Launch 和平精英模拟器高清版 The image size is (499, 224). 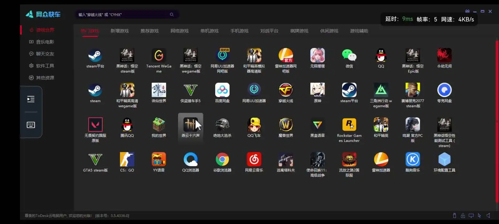click(x=254, y=55)
